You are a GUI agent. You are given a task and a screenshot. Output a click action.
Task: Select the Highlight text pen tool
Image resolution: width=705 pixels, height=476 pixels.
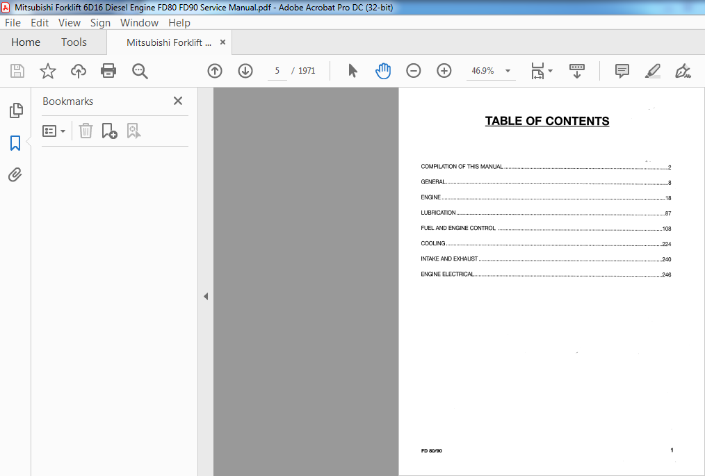tap(652, 71)
